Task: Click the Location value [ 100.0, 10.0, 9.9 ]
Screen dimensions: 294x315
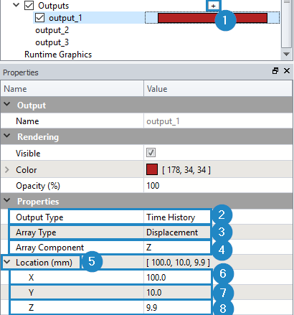Action: 178,263
